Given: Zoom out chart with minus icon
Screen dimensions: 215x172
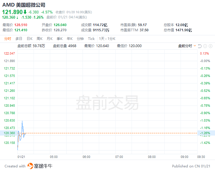Looking at the screenshot, I should 205,46.
